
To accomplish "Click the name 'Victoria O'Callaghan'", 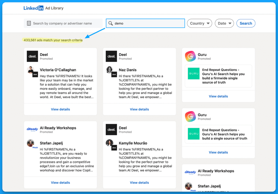I will coord(58,70).
